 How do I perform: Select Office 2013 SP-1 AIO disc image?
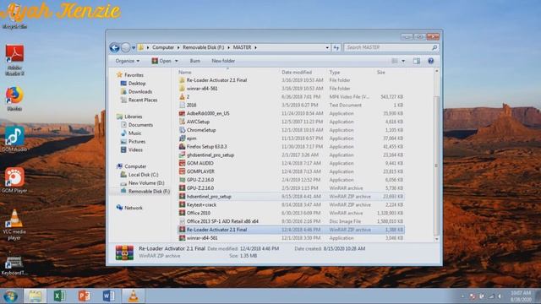pos(291,221)
